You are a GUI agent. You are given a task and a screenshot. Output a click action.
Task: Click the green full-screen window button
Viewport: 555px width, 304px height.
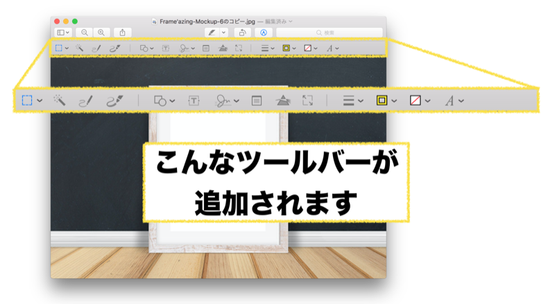pos(75,22)
